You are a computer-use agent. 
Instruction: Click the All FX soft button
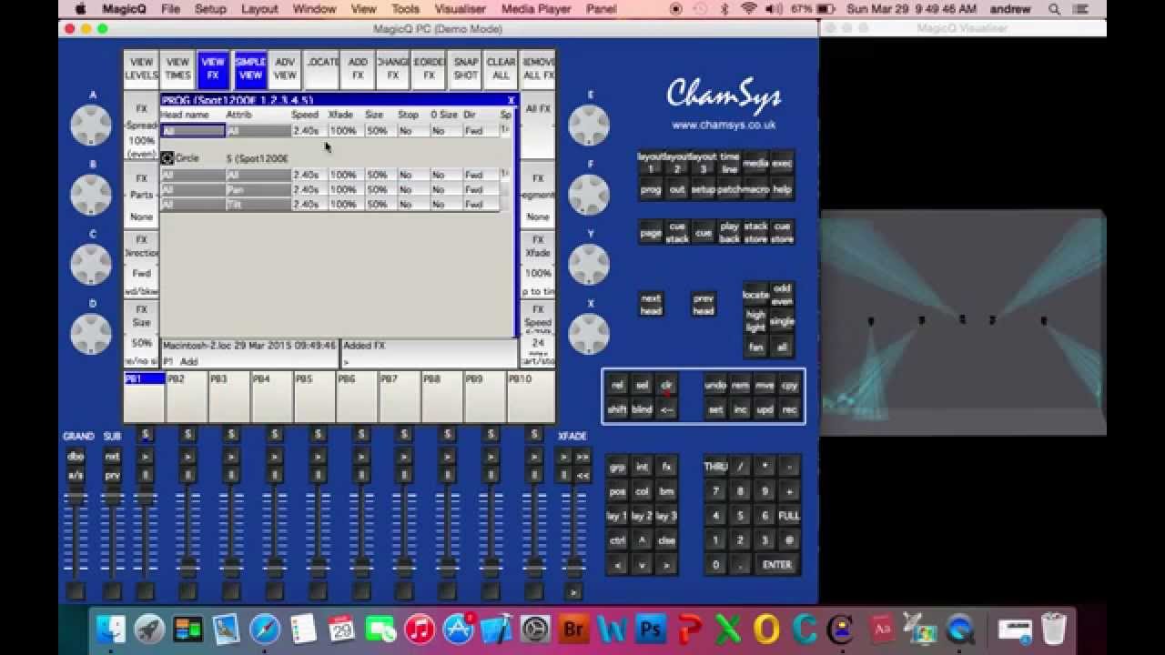(x=538, y=126)
